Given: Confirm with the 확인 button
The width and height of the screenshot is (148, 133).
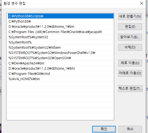Looking at the screenshot, I should (104, 129).
